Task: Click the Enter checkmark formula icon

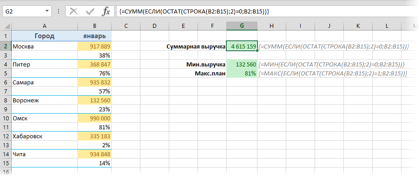Action: (90, 12)
